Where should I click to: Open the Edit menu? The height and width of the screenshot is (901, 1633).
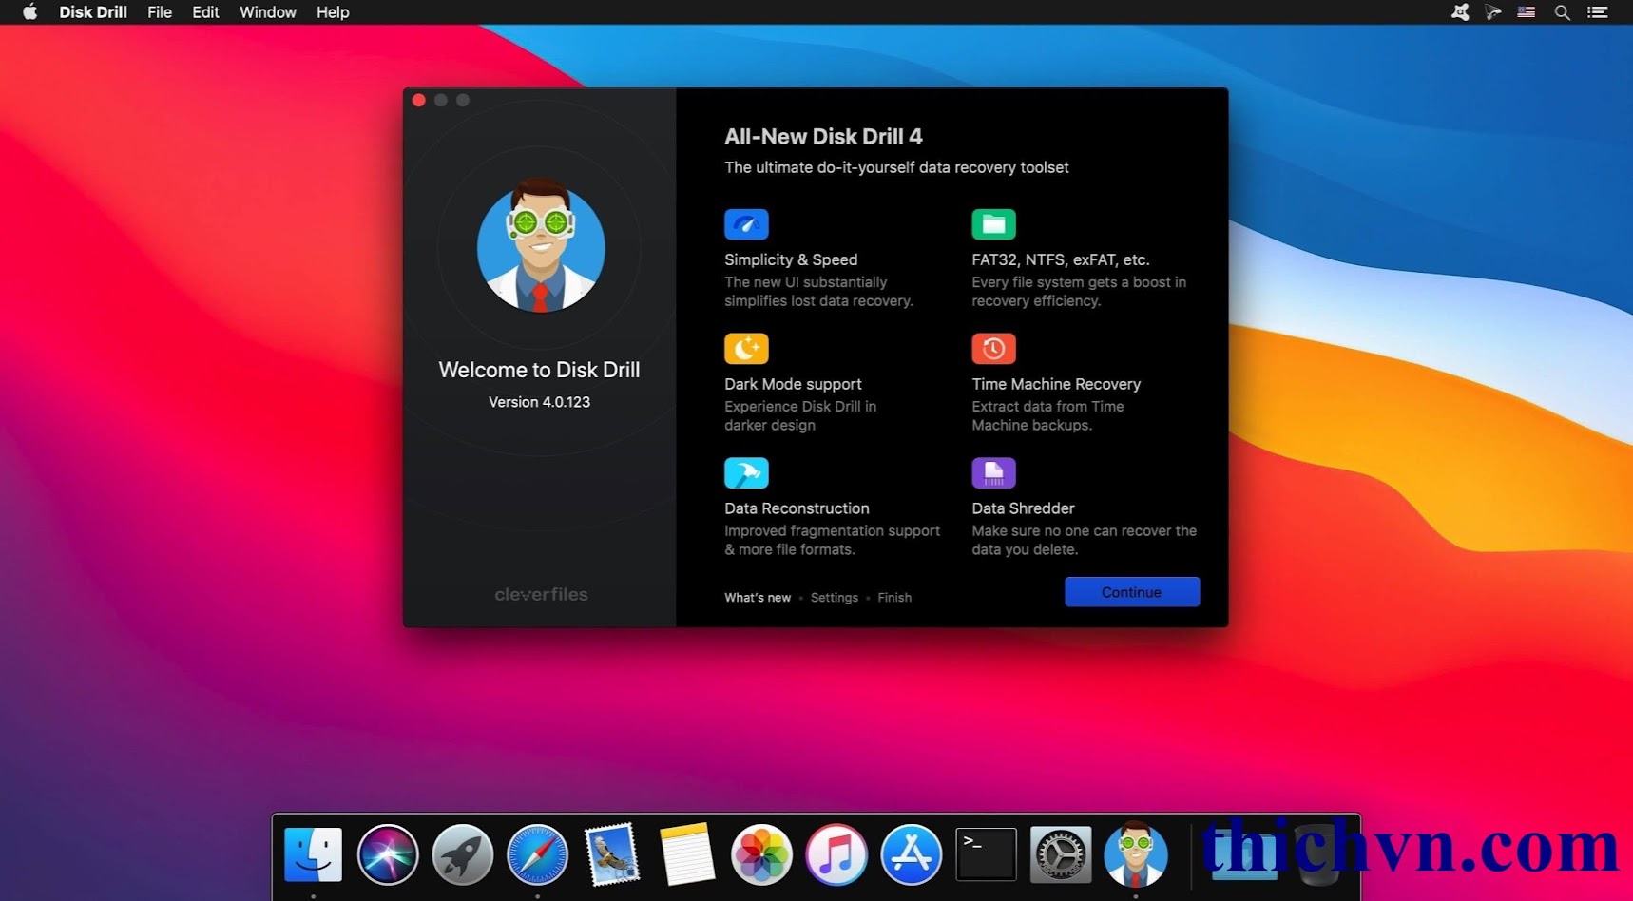pos(205,12)
